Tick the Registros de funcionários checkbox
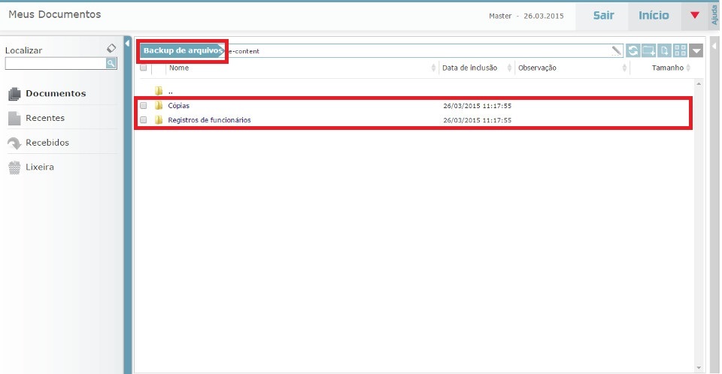This screenshot has height=374, width=722. (x=144, y=120)
